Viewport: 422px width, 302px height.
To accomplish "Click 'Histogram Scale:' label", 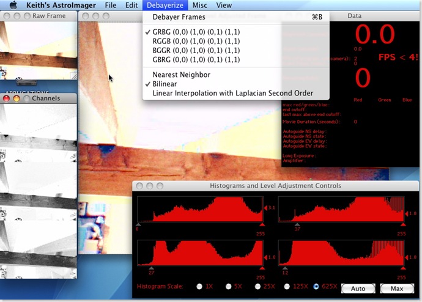I will click(160, 286).
